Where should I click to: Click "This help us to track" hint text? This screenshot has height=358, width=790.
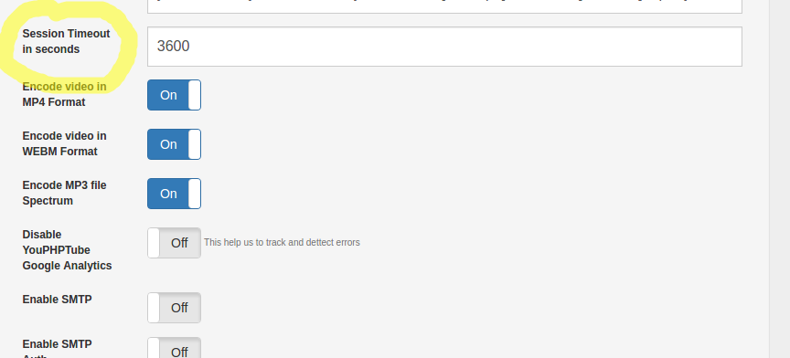click(x=282, y=242)
